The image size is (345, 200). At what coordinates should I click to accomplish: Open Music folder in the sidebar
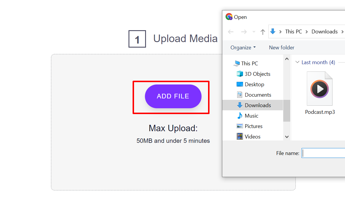tap(251, 116)
